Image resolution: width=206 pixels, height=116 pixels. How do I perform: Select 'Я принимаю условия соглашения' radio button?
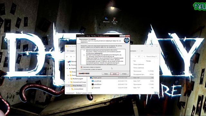[x=81, y=67]
